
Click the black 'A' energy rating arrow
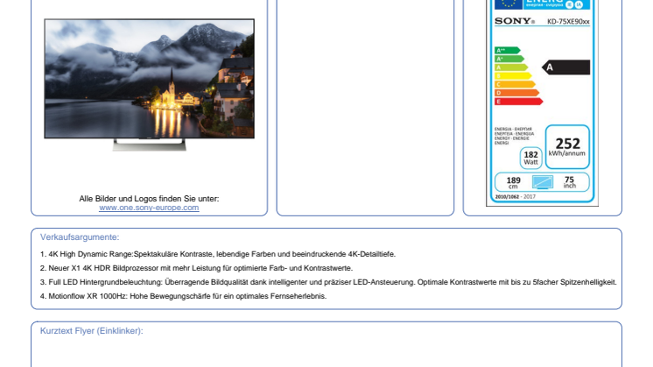[566, 67]
